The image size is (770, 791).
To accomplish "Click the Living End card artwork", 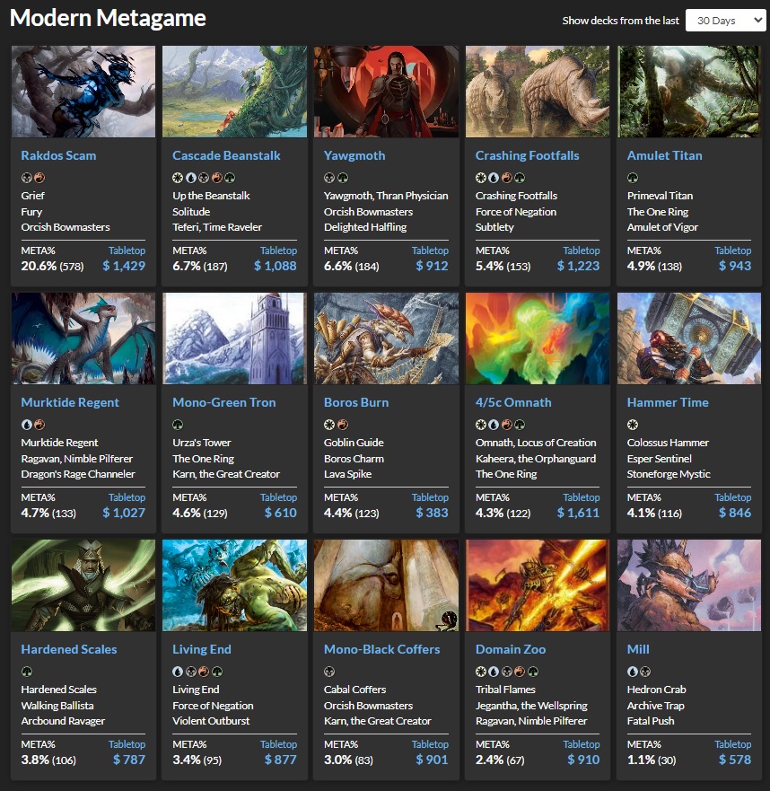I will 234,585.
